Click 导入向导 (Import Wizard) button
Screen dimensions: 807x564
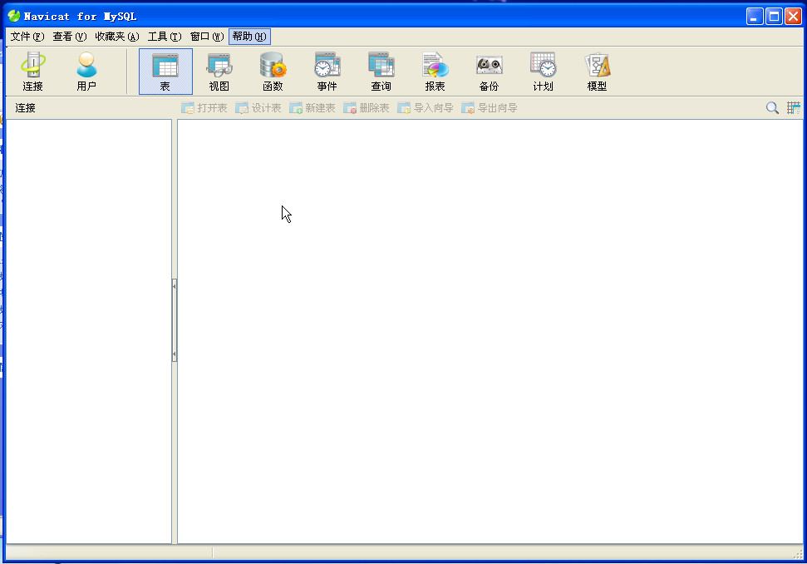coord(426,107)
